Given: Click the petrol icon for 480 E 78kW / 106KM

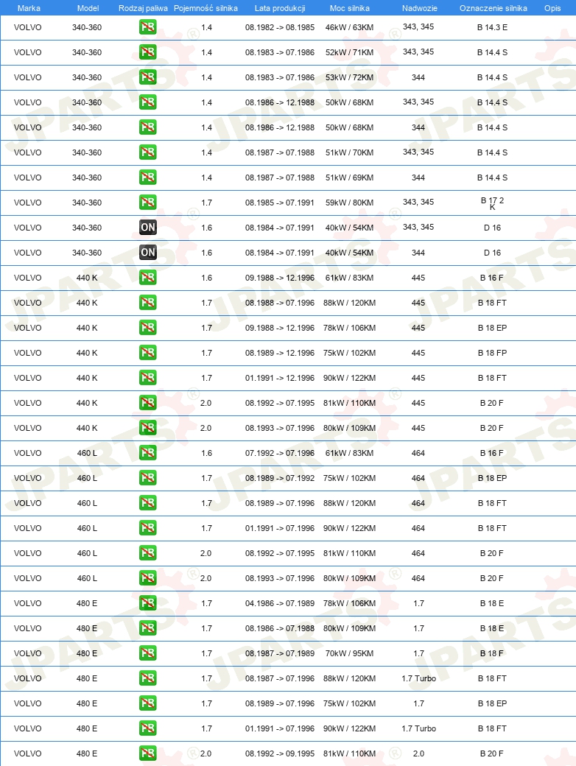Looking at the screenshot, I should [x=147, y=602].
